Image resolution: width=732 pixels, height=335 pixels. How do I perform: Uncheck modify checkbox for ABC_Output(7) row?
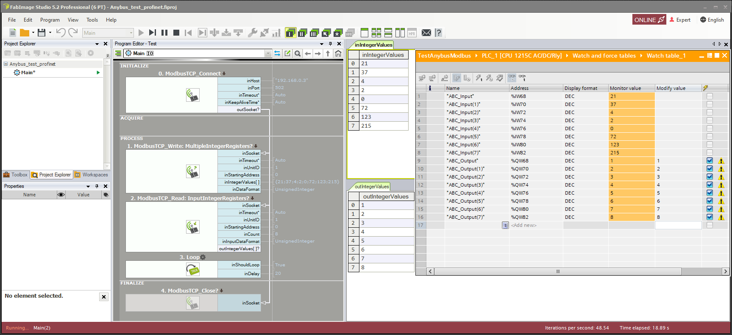click(x=710, y=217)
